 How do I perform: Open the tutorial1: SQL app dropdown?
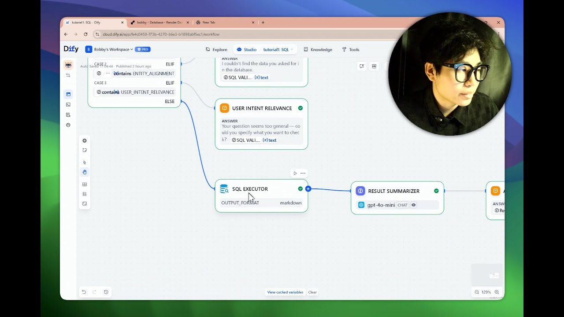click(278, 49)
